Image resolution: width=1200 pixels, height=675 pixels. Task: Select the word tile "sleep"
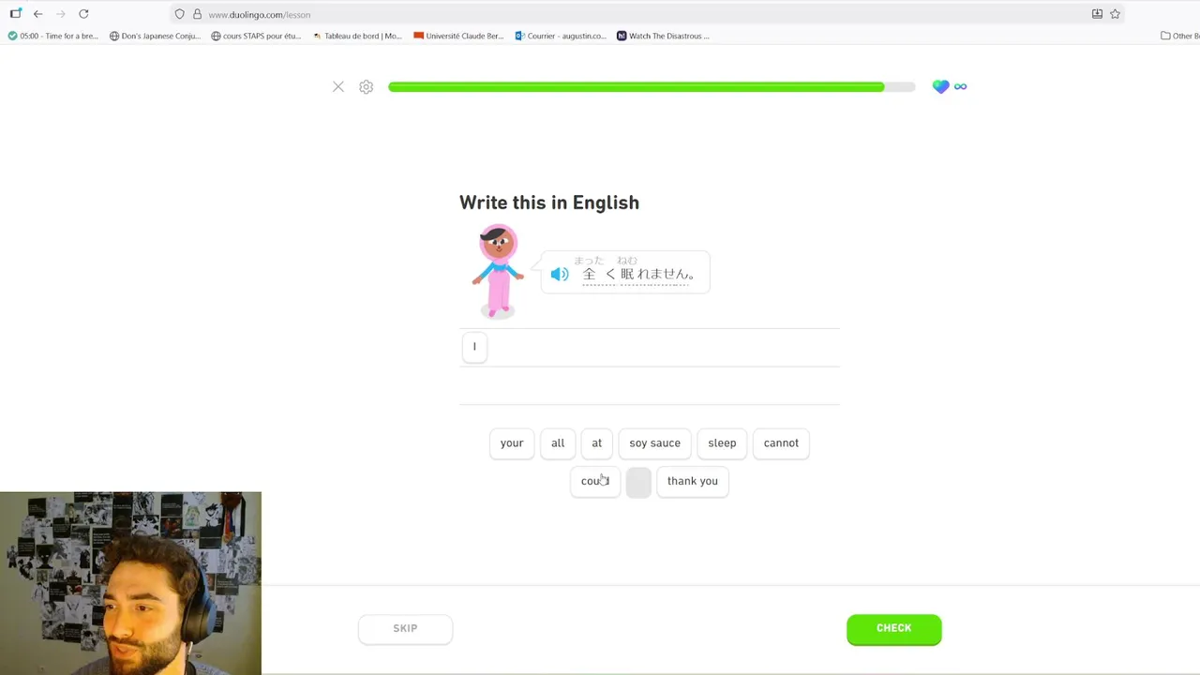[722, 443]
